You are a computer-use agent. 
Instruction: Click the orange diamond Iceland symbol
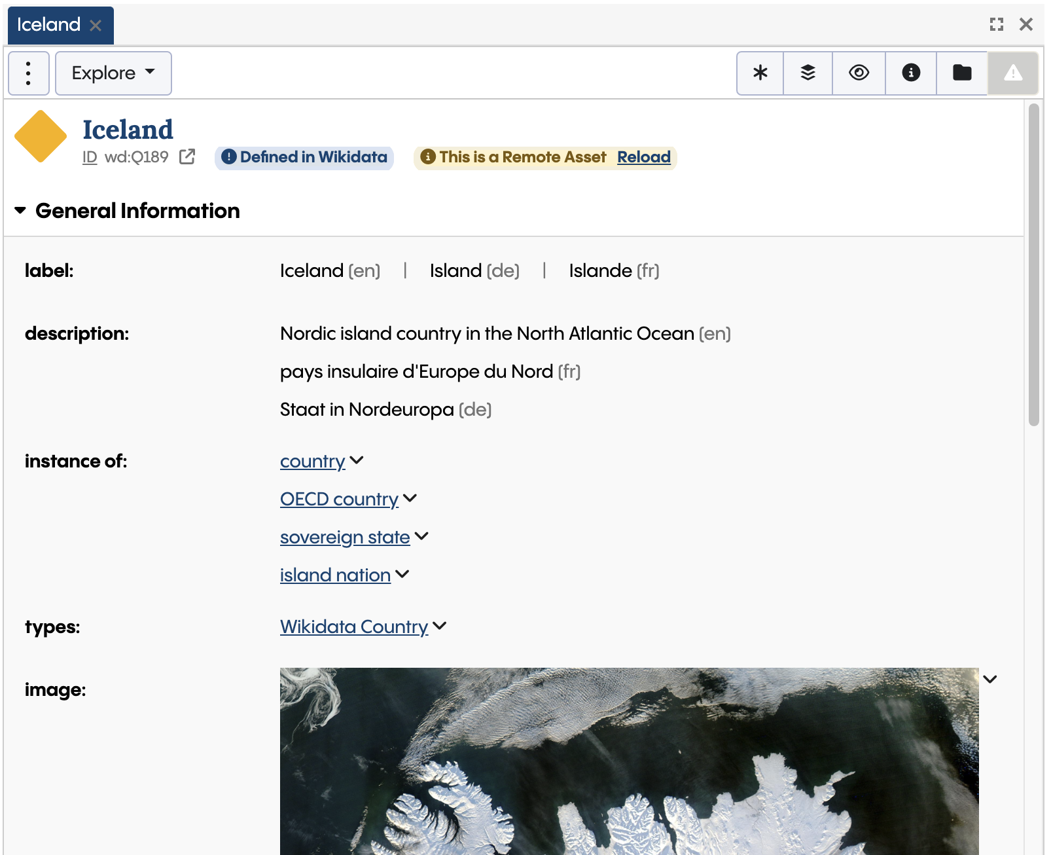(x=40, y=136)
